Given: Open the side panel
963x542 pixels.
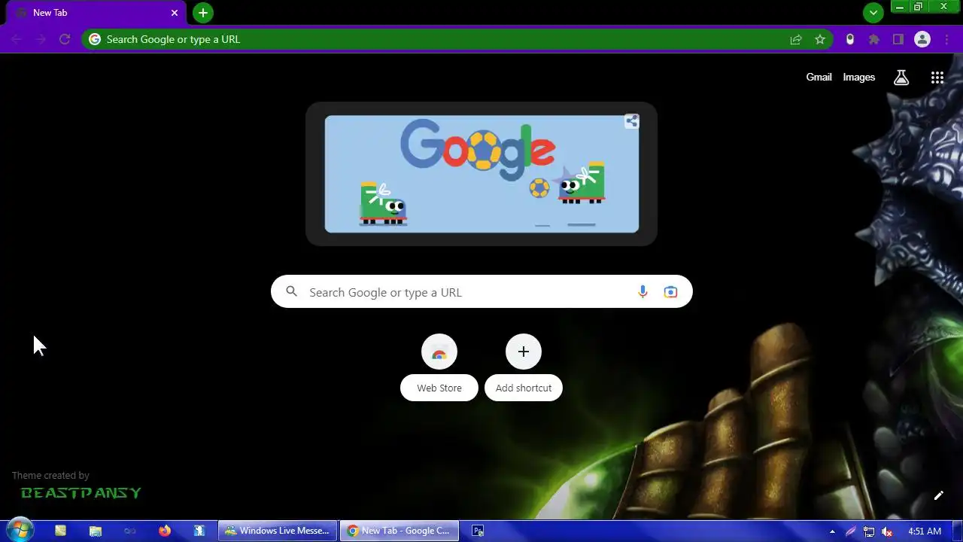Looking at the screenshot, I should (898, 39).
